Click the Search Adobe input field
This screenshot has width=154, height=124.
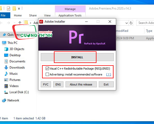click(145, 23)
